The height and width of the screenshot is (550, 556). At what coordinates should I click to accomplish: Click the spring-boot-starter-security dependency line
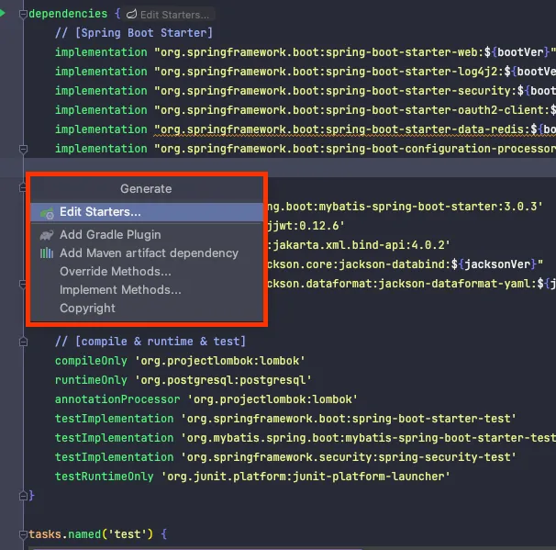306,91
